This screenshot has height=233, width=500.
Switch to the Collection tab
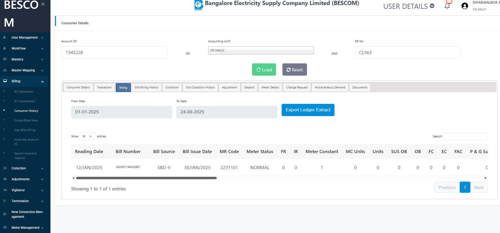[172, 87]
